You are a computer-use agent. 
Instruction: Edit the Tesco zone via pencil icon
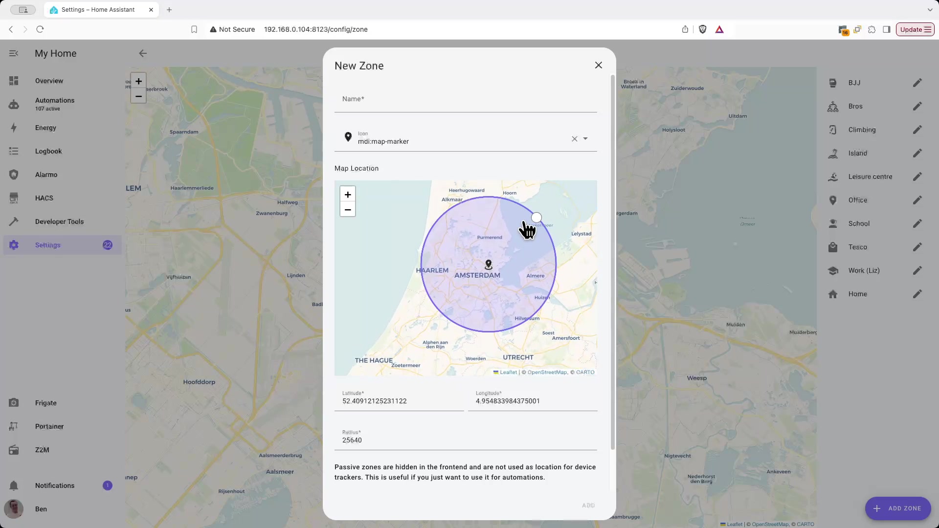click(x=917, y=247)
